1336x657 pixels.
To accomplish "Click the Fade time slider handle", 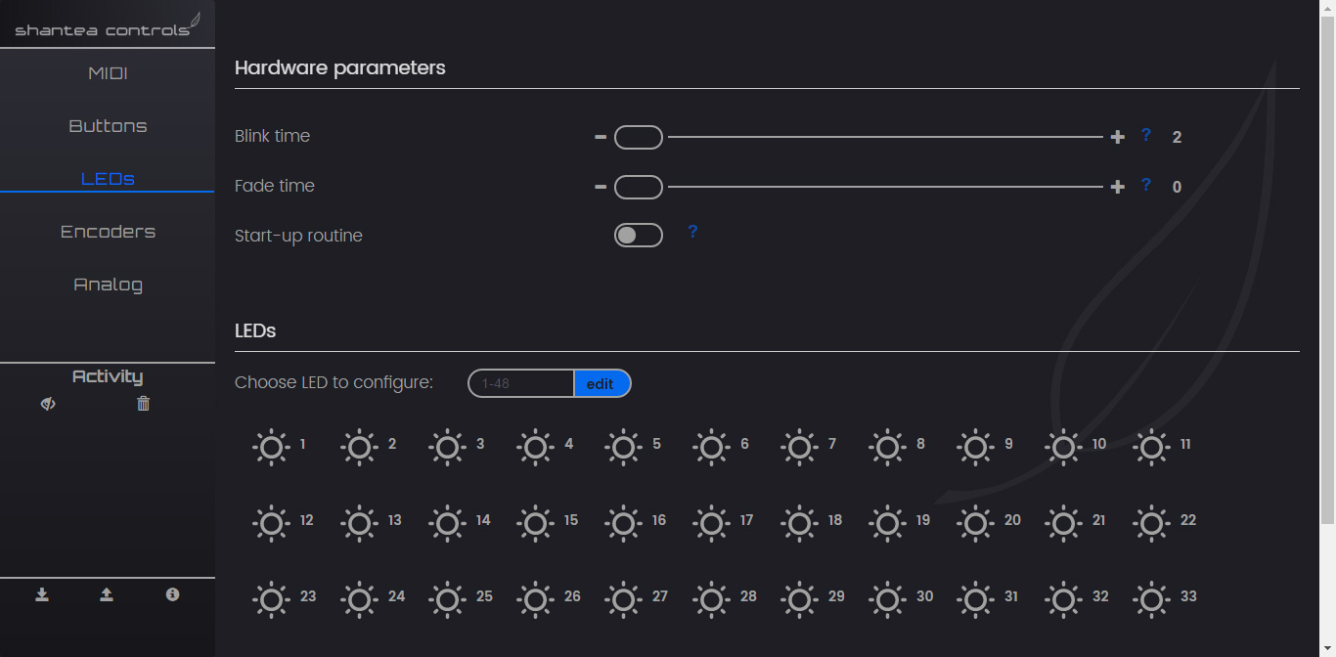I will 638,187.
